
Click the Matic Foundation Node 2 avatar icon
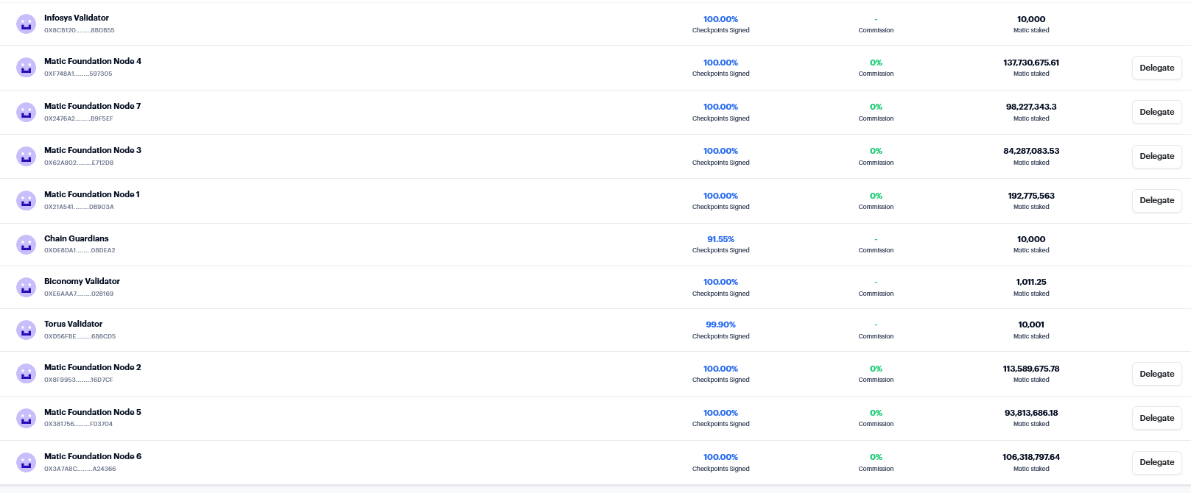coord(27,373)
